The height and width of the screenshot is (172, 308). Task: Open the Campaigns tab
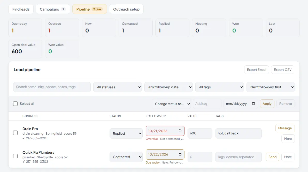pyautogui.click(x=53, y=9)
